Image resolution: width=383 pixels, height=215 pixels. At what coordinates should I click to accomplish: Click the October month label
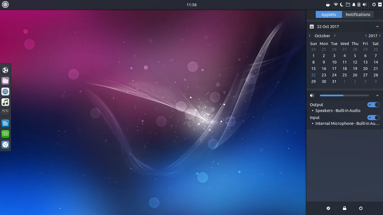[322, 36]
